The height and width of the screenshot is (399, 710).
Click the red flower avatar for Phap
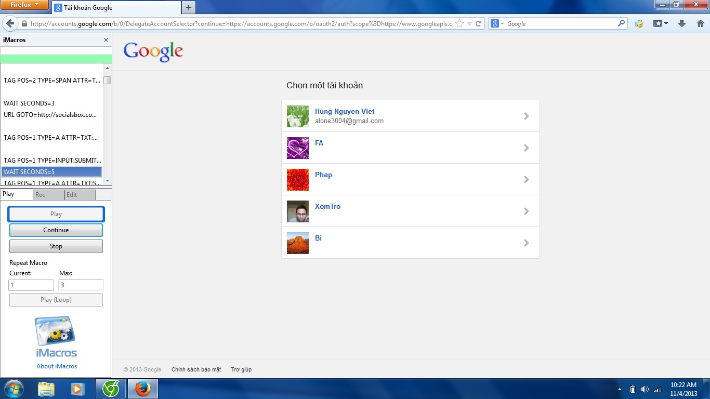[x=298, y=180]
